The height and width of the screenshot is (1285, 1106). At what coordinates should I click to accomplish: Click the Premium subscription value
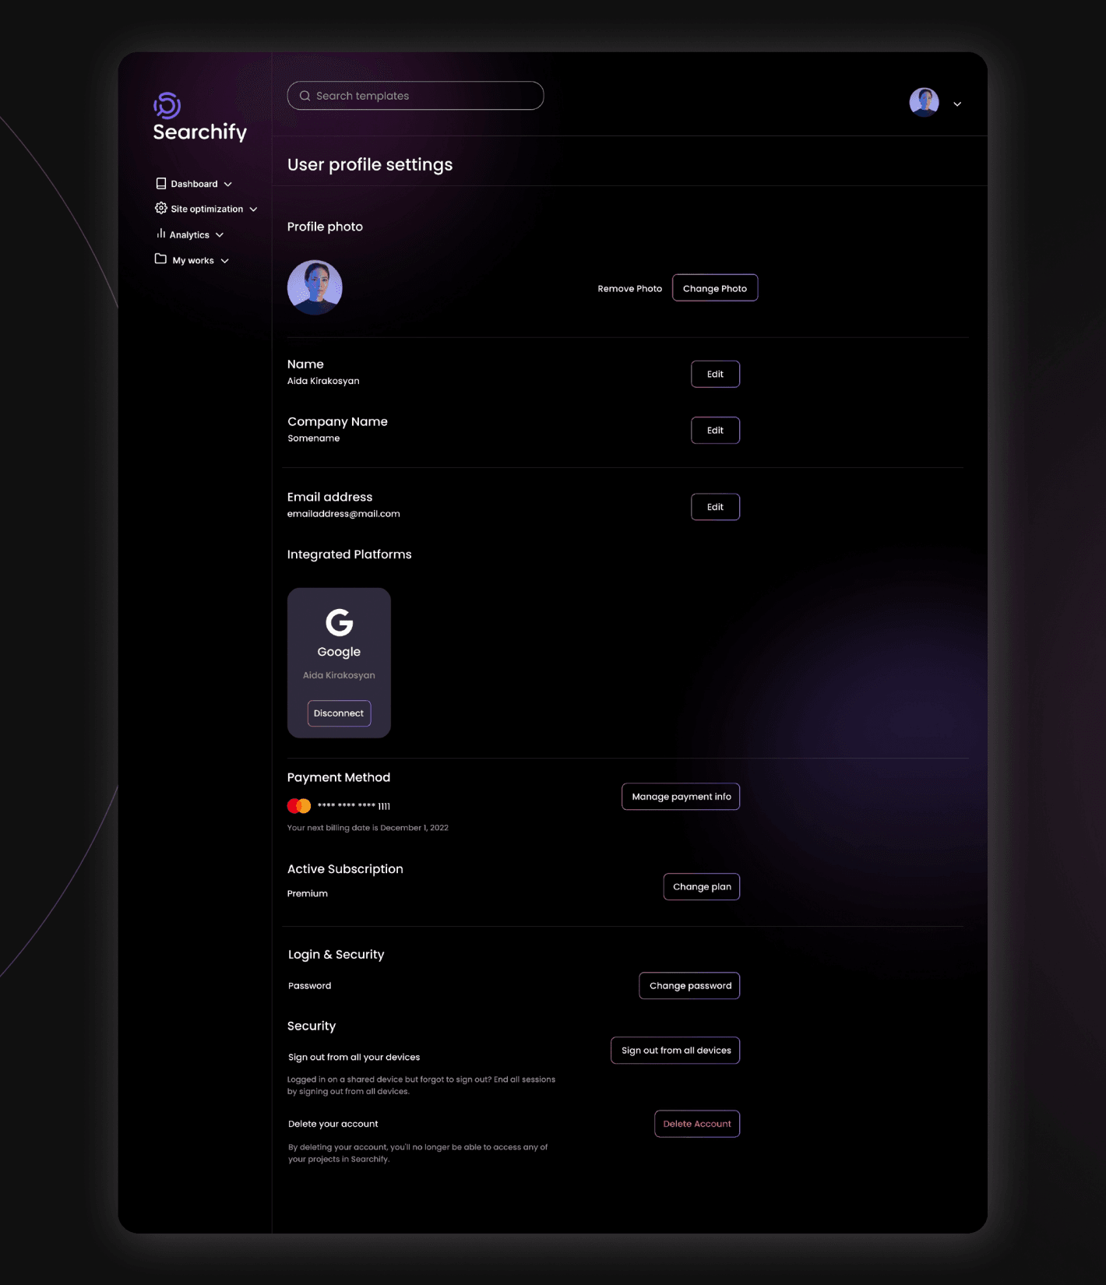(307, 893)
